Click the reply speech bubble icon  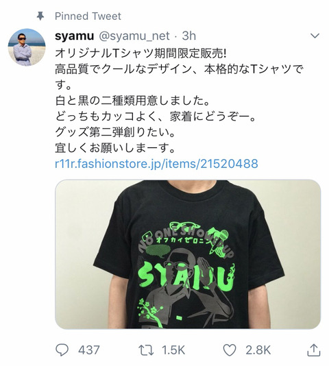pyautogui.click(x=62, y=350)
